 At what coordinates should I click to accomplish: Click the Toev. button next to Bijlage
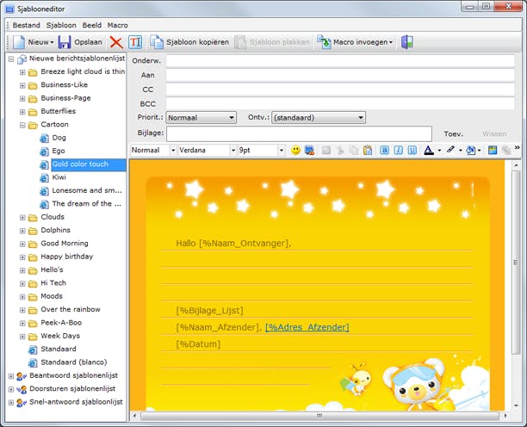tap(453, 134)
